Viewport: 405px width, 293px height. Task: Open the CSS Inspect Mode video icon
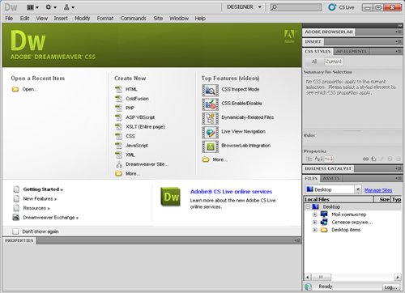(210, 90)
